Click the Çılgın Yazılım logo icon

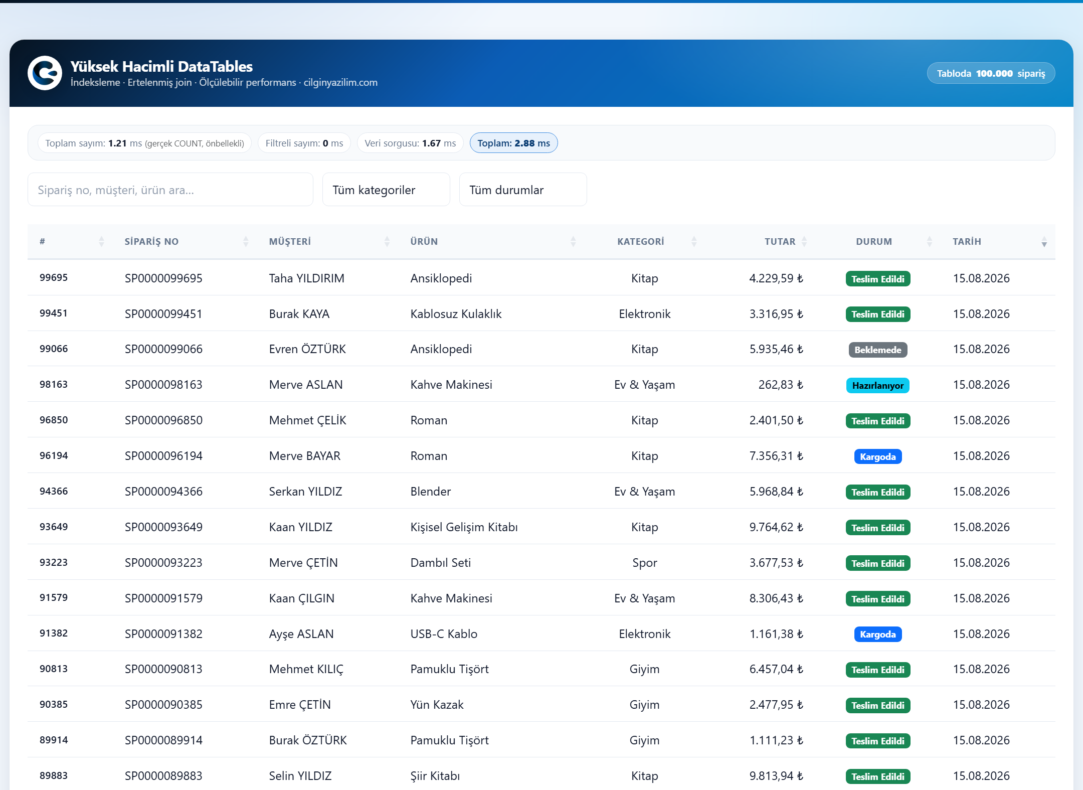(45, 73)
